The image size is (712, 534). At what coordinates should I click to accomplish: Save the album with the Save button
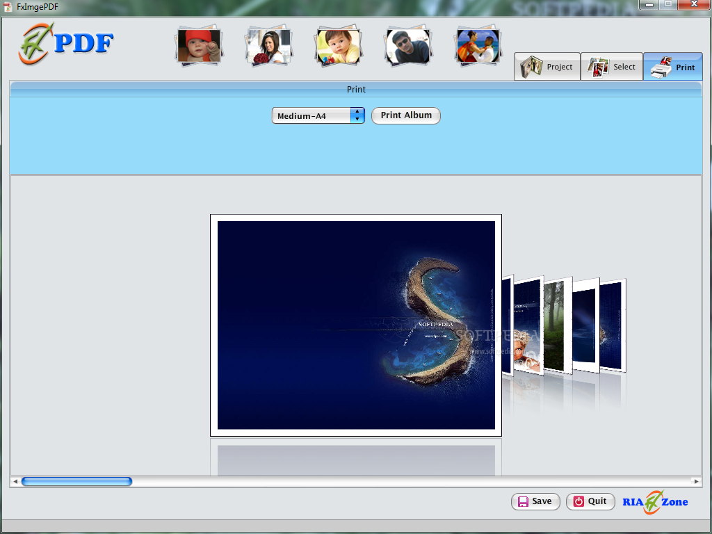pyautogui.click(x=535, y=501)
